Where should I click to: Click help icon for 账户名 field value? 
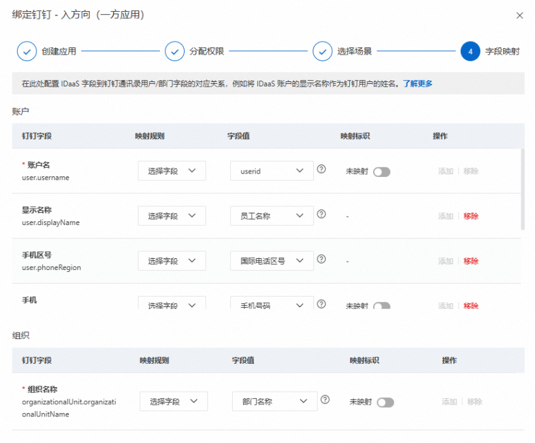(321, 169)
